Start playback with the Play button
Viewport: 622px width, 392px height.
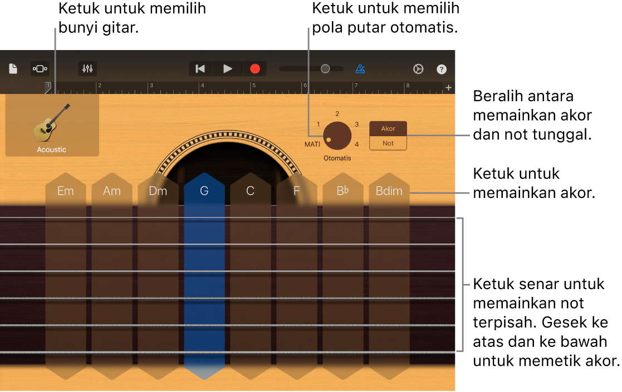point(227,68)
